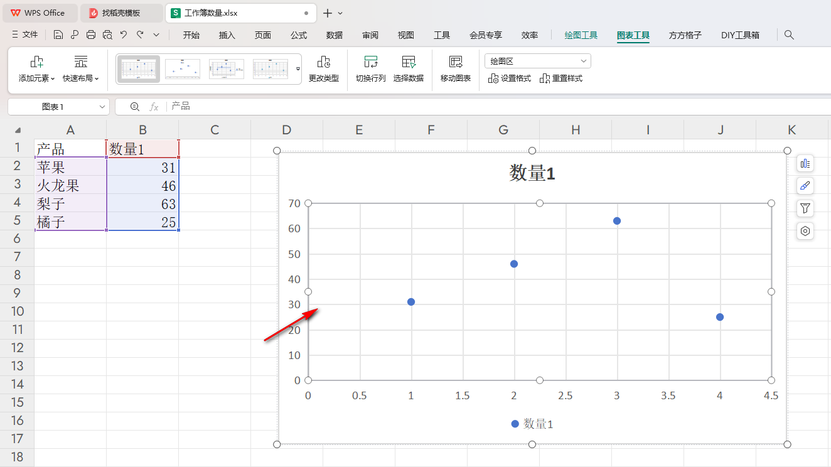This screenshot has width=831, height=467.
Task: Select cell A2 containing 苹果
Action: [x=70, y=167]
